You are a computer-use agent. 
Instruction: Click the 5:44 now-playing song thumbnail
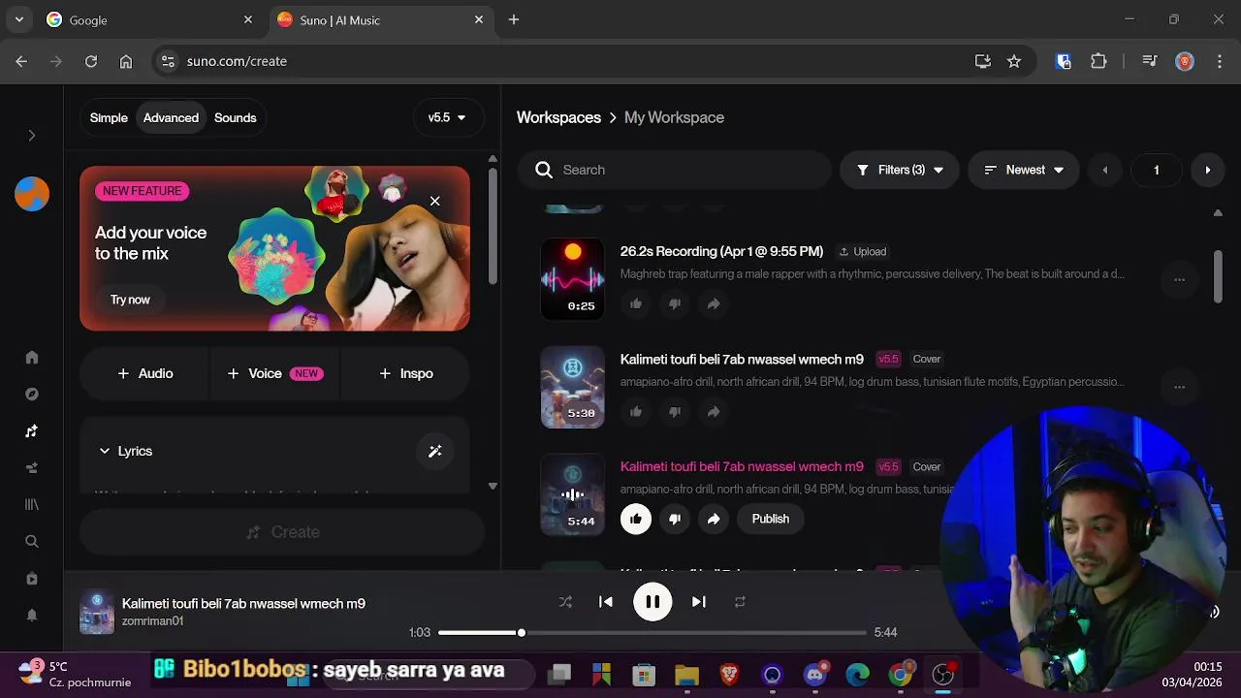pyautogui.click(x=572, y=494)
